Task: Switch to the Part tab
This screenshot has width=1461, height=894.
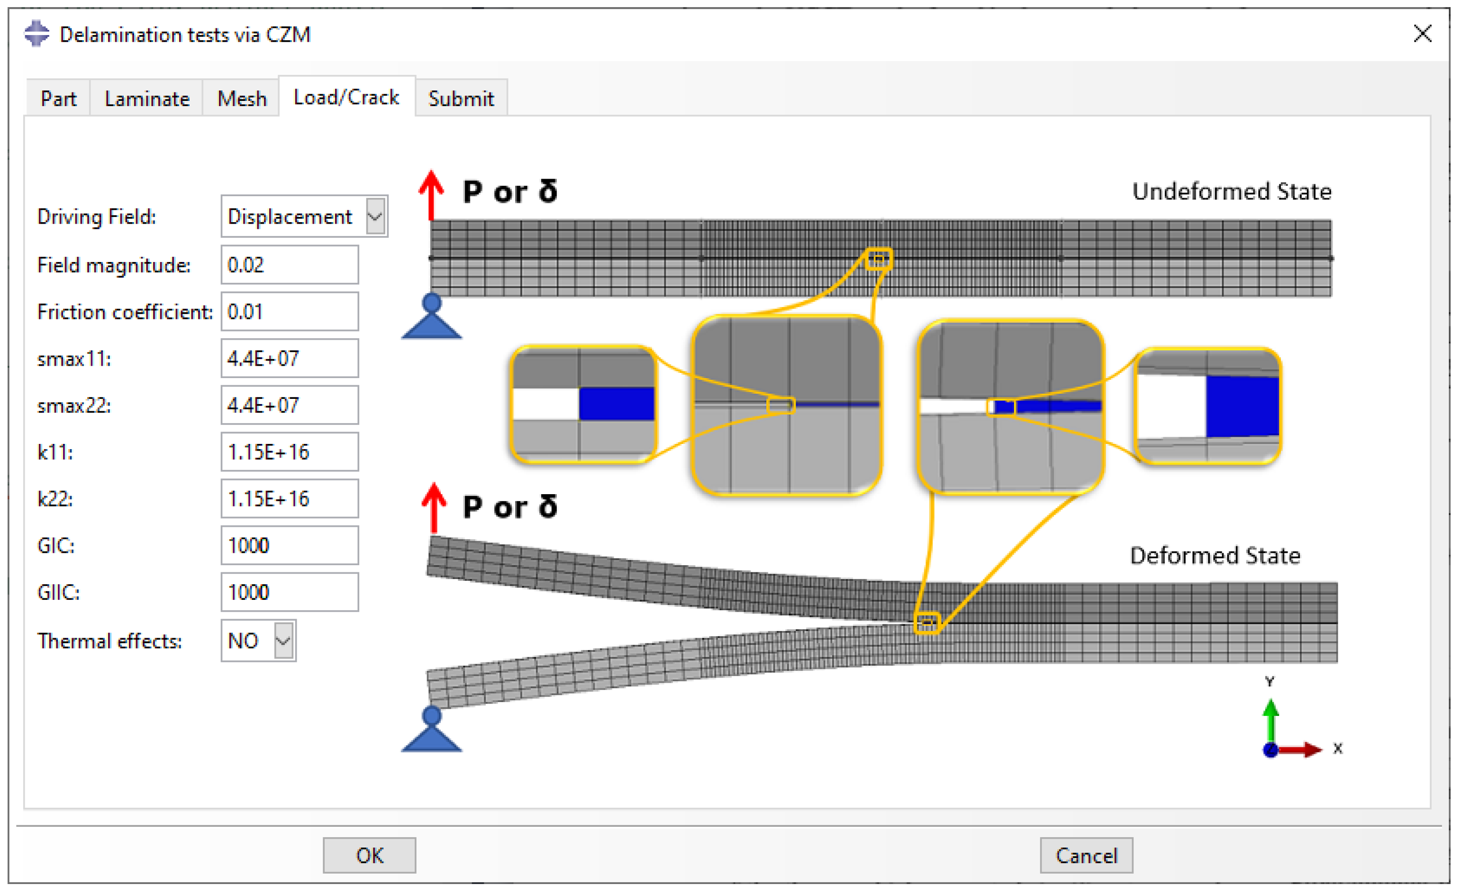Action: pyautogui.click(x=58, y=99)
